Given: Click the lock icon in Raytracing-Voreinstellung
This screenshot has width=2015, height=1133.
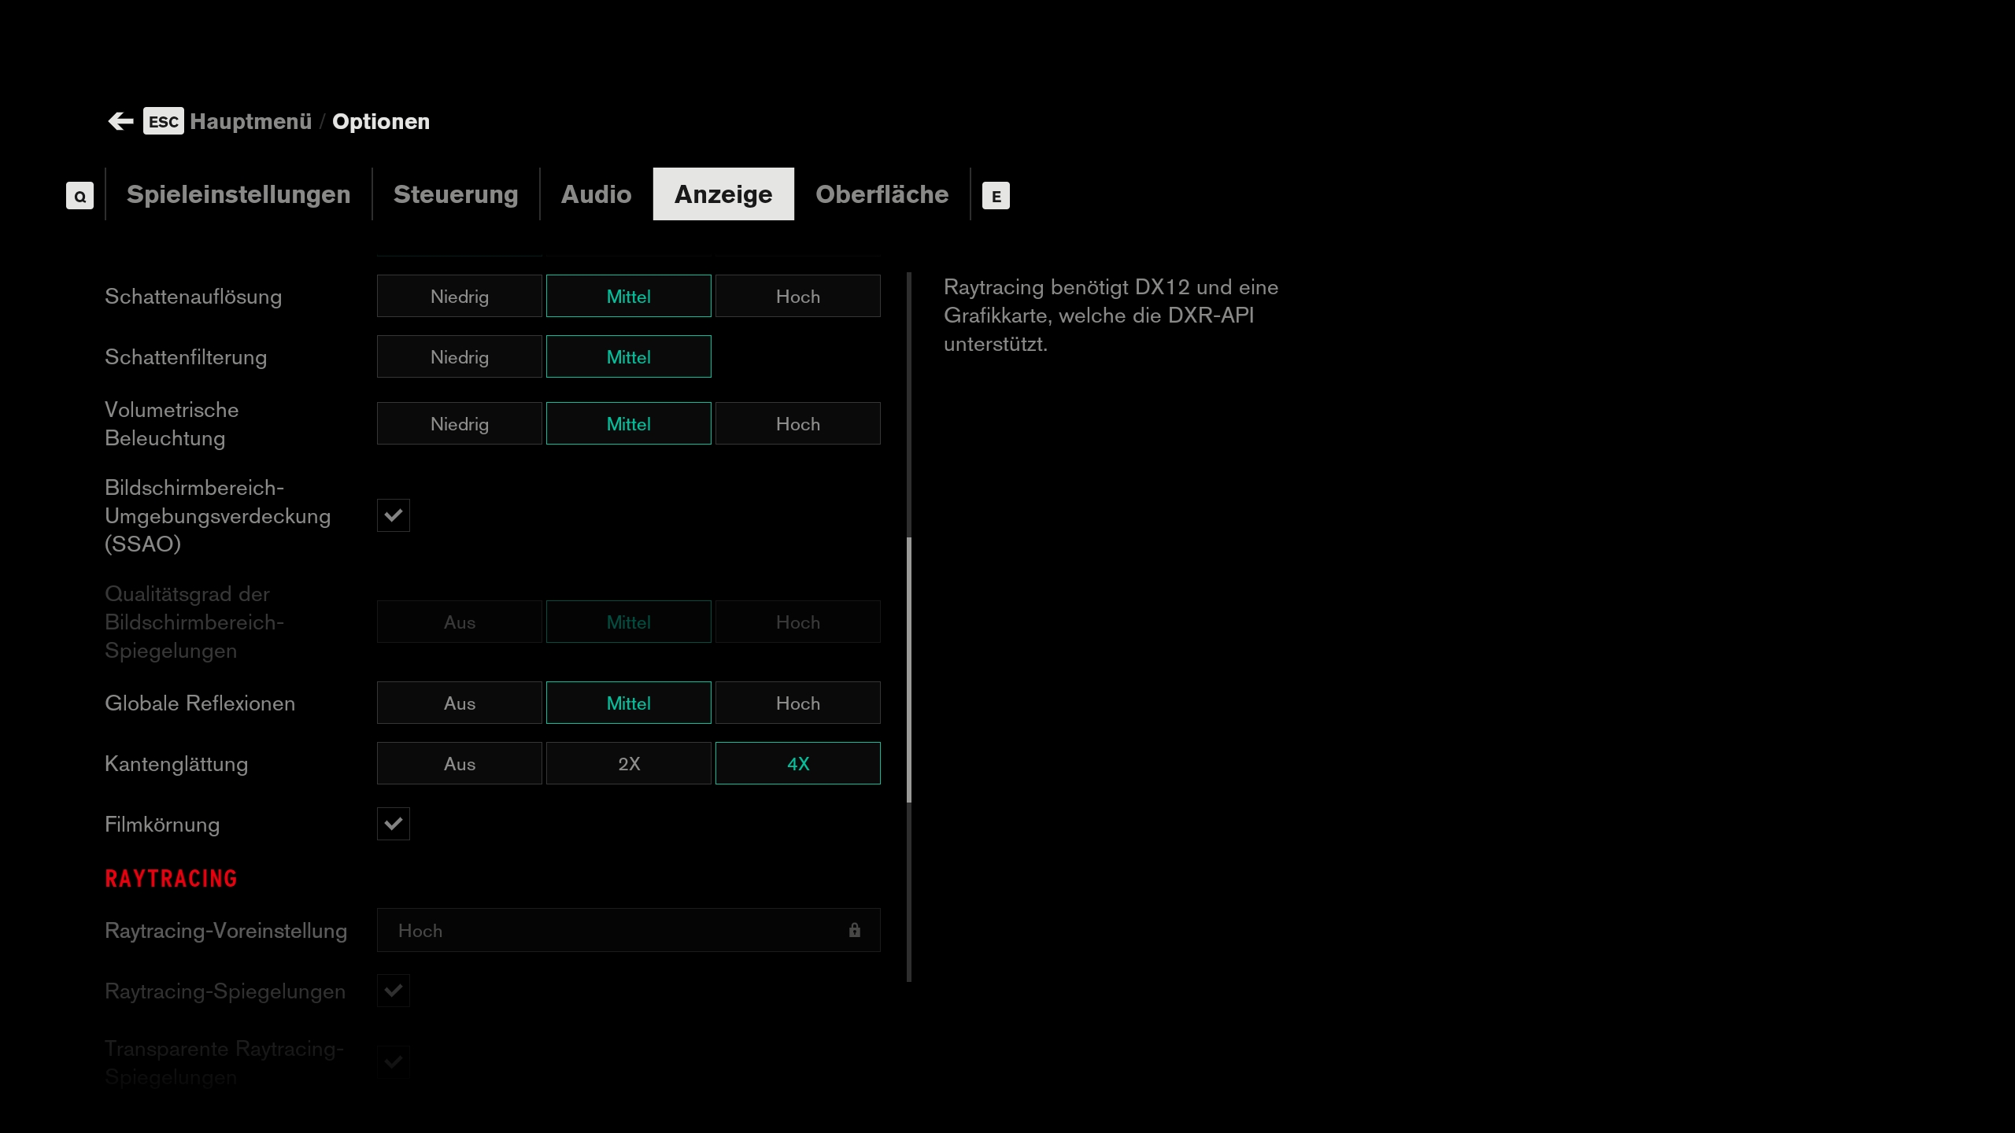Looking at the screenshot, I should 854,931.
